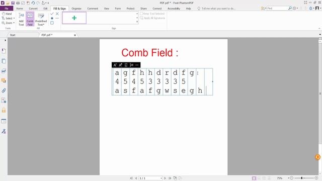
Task: Add a new signature with the plus box
Action: (74, 18)
